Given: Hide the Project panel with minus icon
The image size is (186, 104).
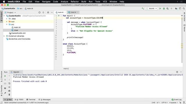Looking at the screenshot, I should (52, 12).
